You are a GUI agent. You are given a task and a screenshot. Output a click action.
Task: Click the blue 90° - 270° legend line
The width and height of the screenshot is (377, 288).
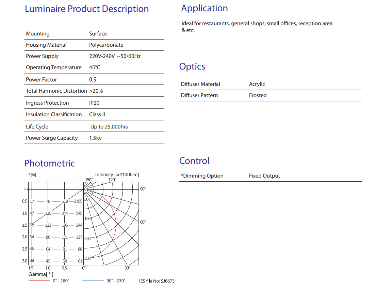point(93,281)
